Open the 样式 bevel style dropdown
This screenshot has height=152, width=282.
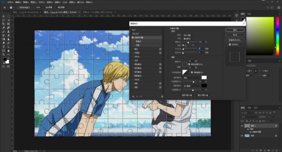(x=188, y=35)
